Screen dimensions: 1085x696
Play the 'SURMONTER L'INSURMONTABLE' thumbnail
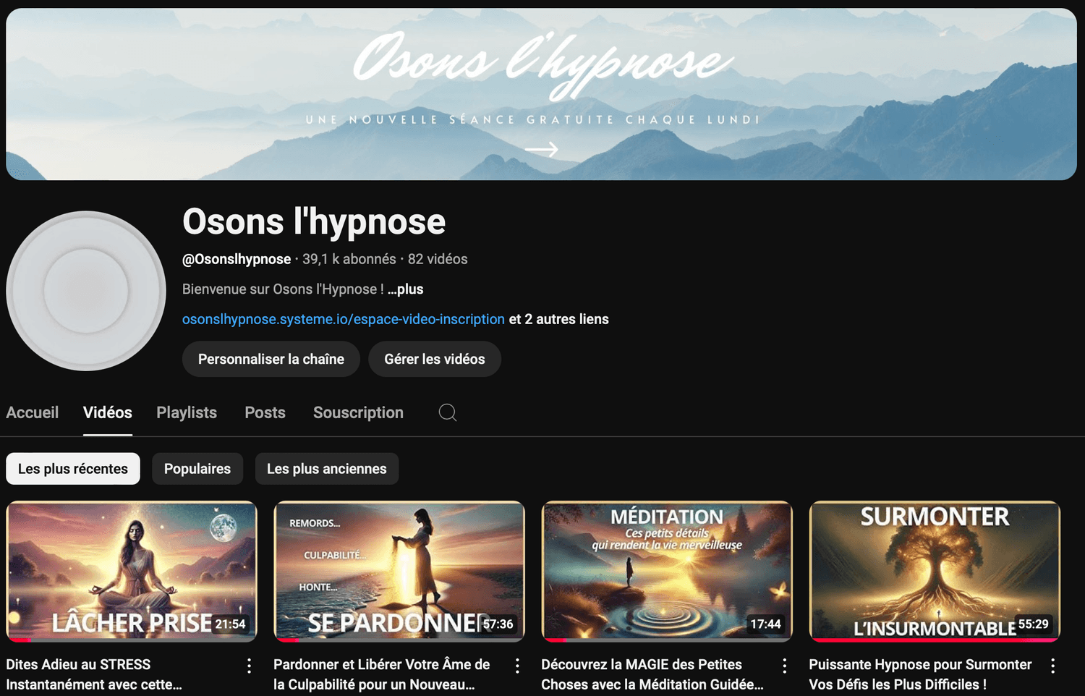click(x=935, y=572)
